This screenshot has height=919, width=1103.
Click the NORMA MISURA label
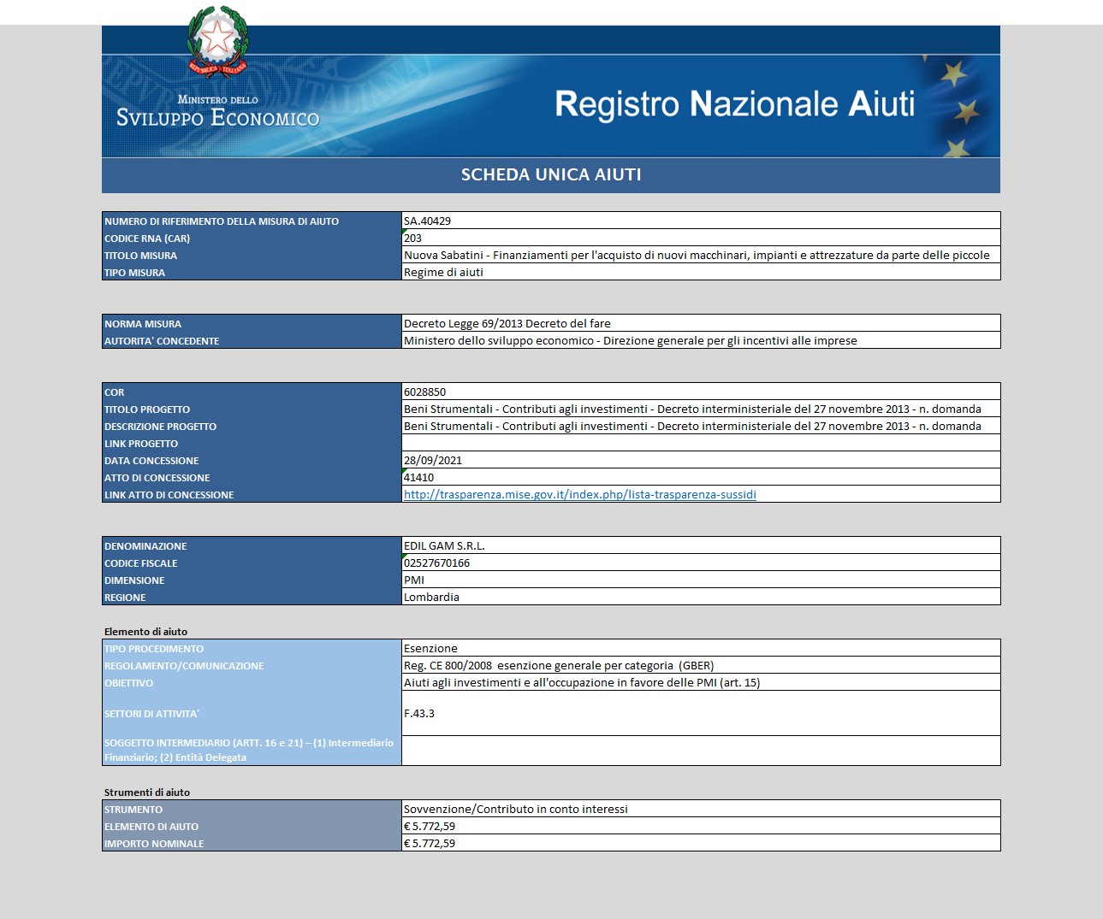(x=143, y=324)
